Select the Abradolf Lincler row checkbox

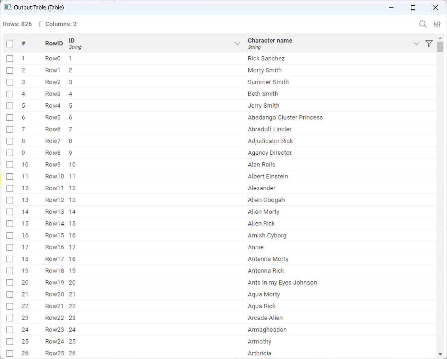(10, 129)
